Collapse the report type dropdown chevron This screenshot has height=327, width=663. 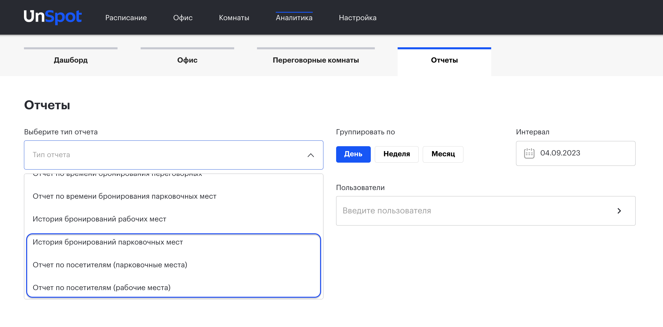pos(311,155)
